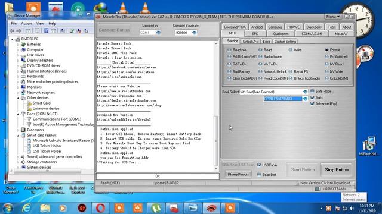The width and height of the screenshot is (382, 214).
Task: Collapse Smart card readers node
Action: pyautogui.click(x=19, y=136)
